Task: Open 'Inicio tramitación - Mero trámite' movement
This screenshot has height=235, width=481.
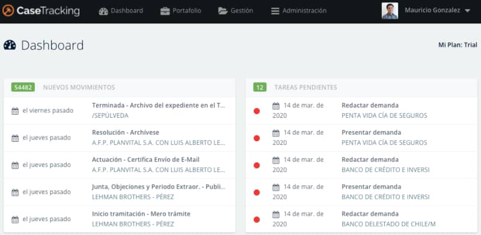Action: pyautogui.click(x=141, y=214)
